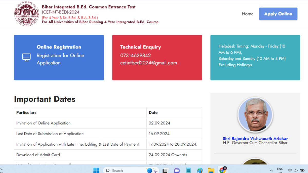Unmute the system volume icon
308x173 pixels.
pyautogui.click(x=296, y=170)
